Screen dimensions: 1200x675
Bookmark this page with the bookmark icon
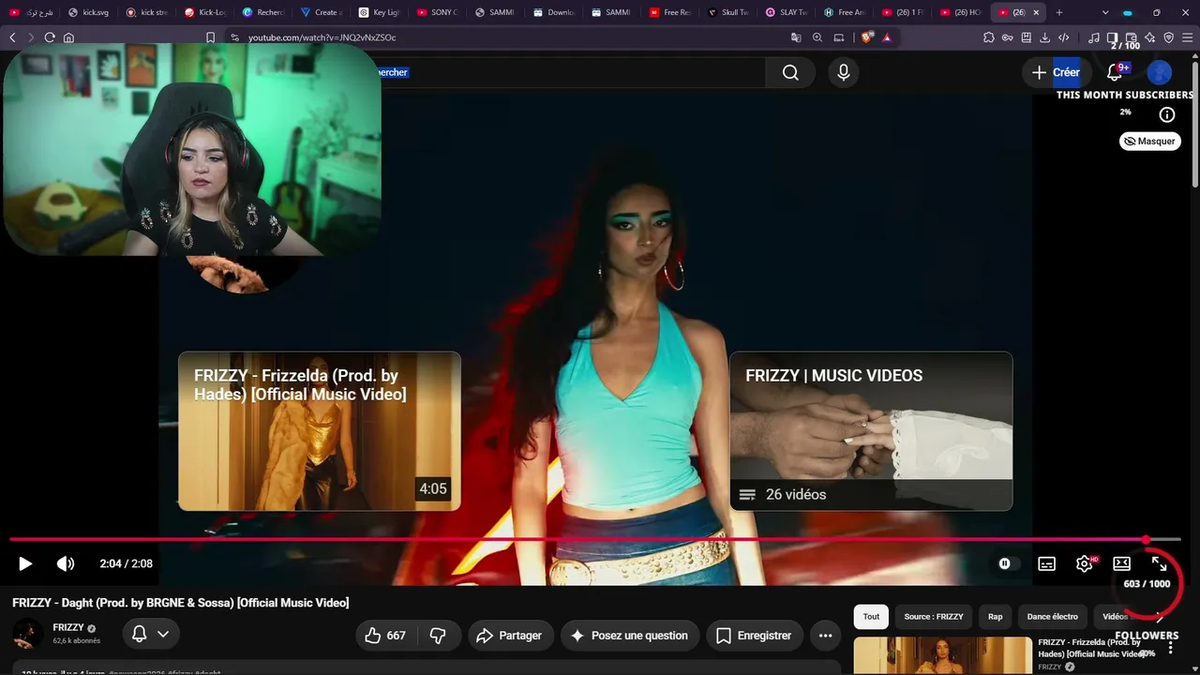point(210,37)
